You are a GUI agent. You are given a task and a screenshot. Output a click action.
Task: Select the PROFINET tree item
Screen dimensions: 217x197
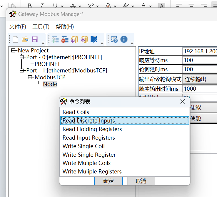tap(47, 64)
